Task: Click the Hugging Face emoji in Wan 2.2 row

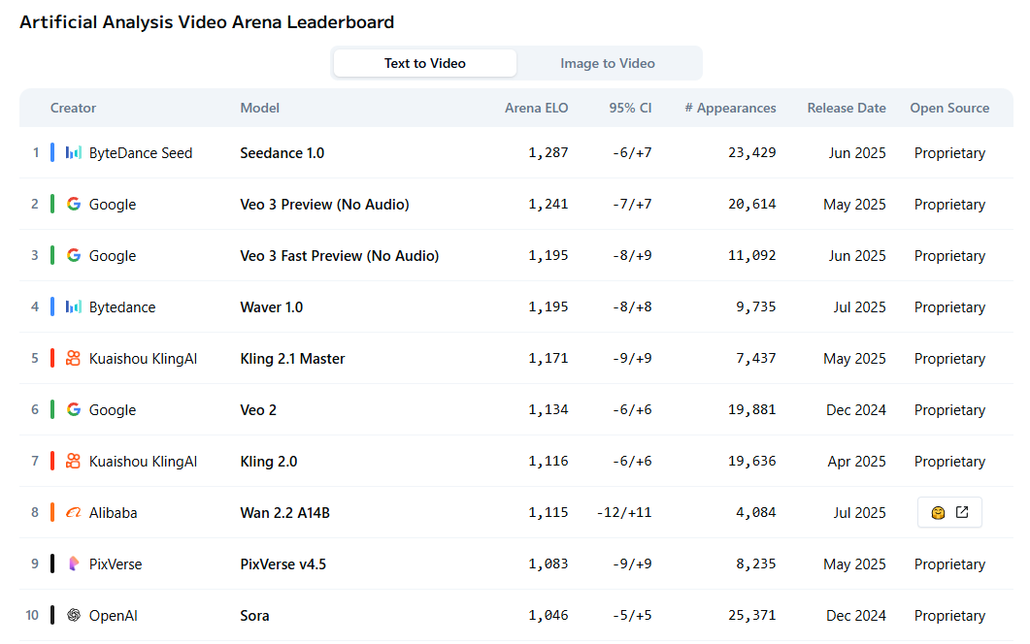Action: (938, 513)
